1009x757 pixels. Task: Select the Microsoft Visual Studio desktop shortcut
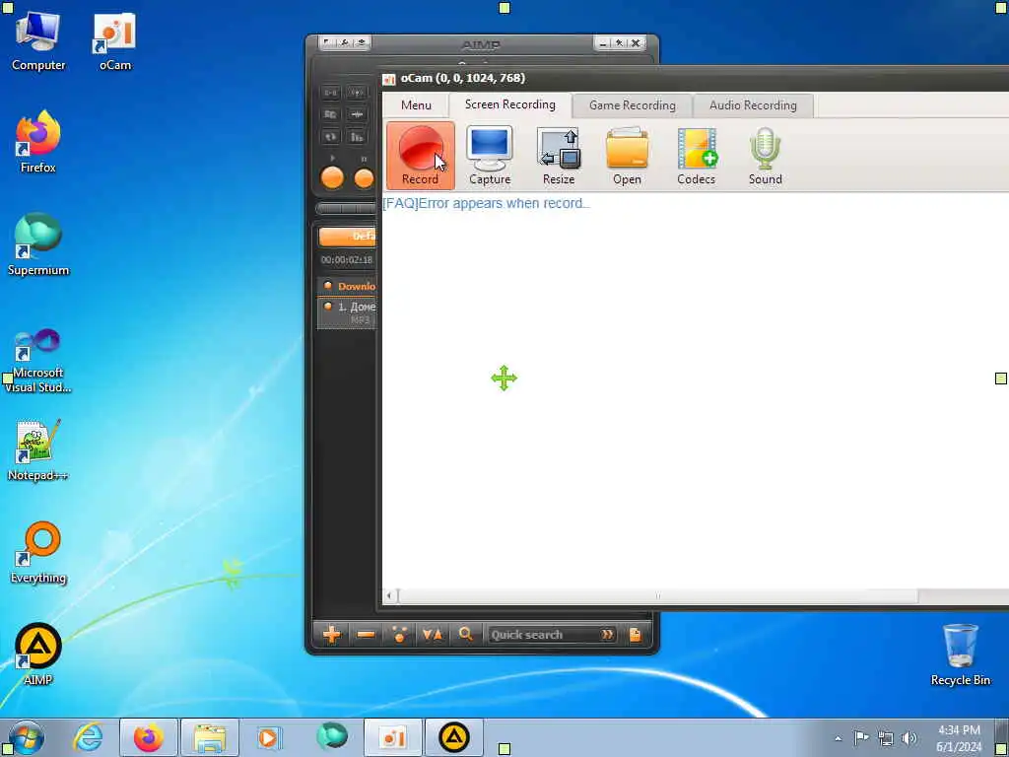click(38, 361)
